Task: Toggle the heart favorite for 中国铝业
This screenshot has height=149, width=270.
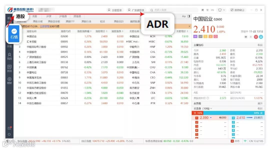Action: pyautogui.click(x=246, y=37)
